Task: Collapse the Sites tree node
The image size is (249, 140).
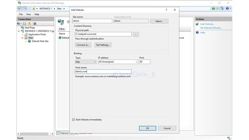Action: [22, 38]
